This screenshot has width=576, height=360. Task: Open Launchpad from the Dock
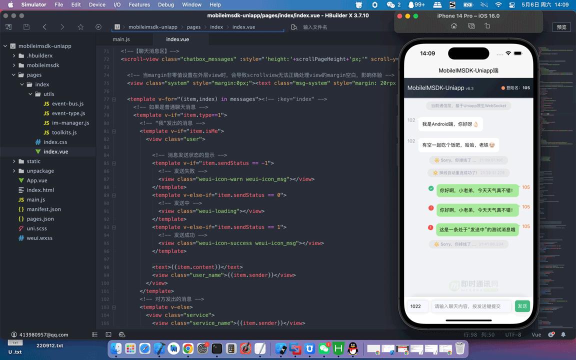130,348
